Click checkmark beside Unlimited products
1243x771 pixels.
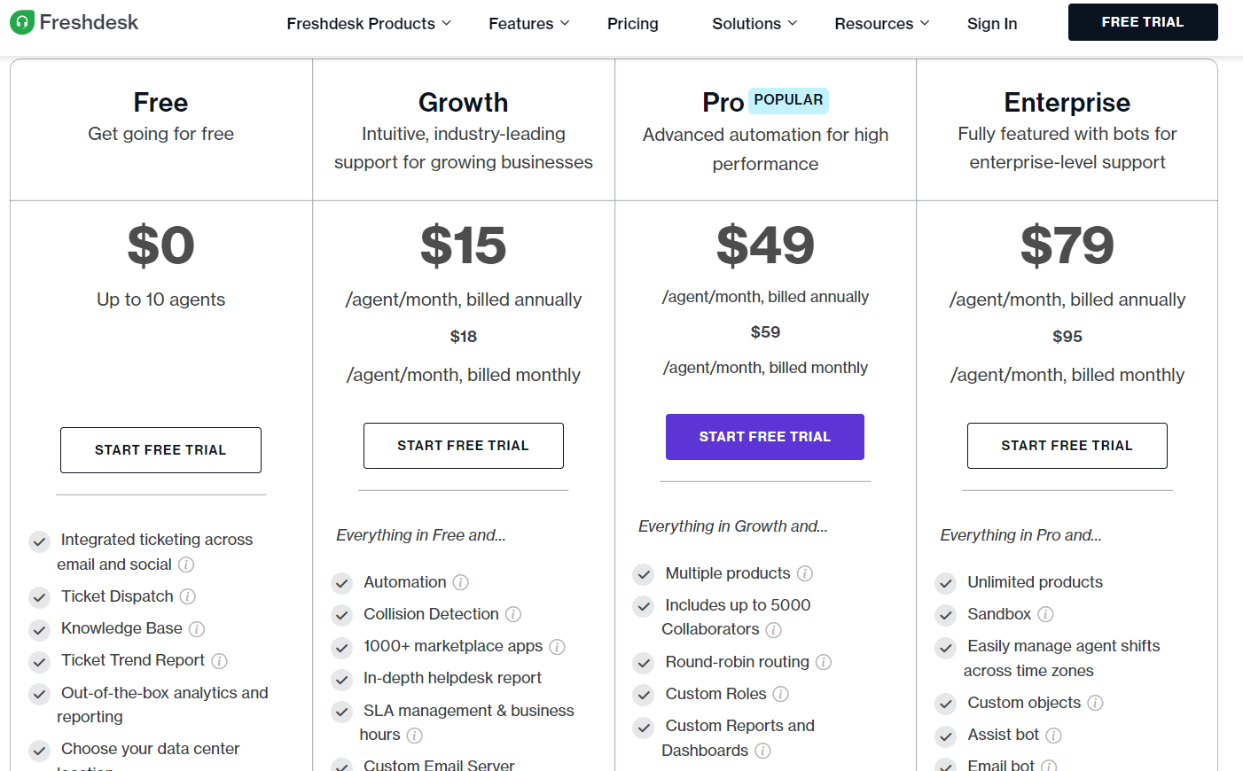946,583
